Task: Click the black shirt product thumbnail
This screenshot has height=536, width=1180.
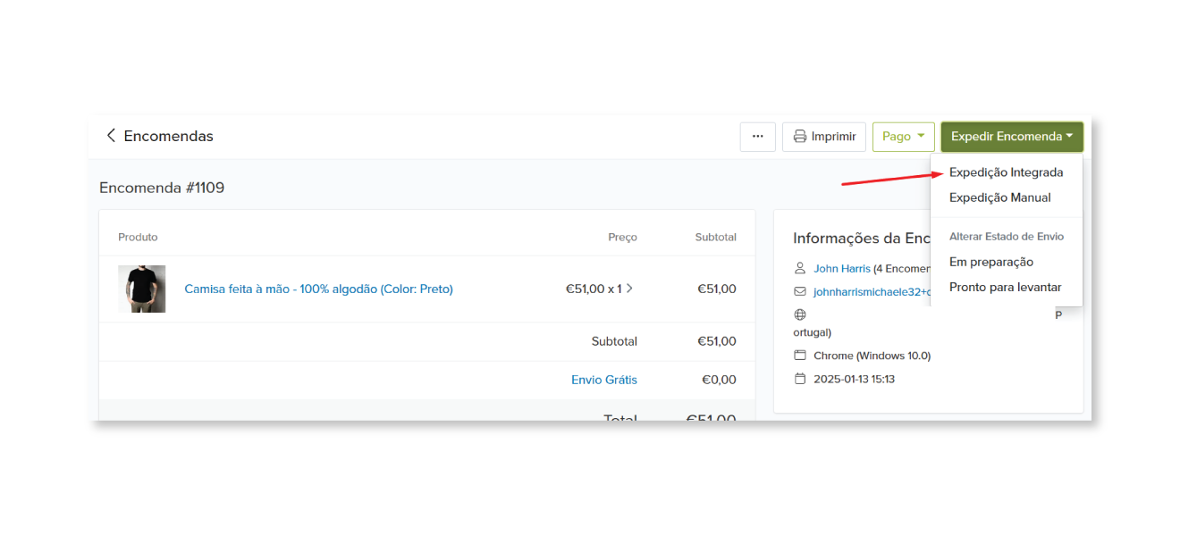Action: [142, 289]
